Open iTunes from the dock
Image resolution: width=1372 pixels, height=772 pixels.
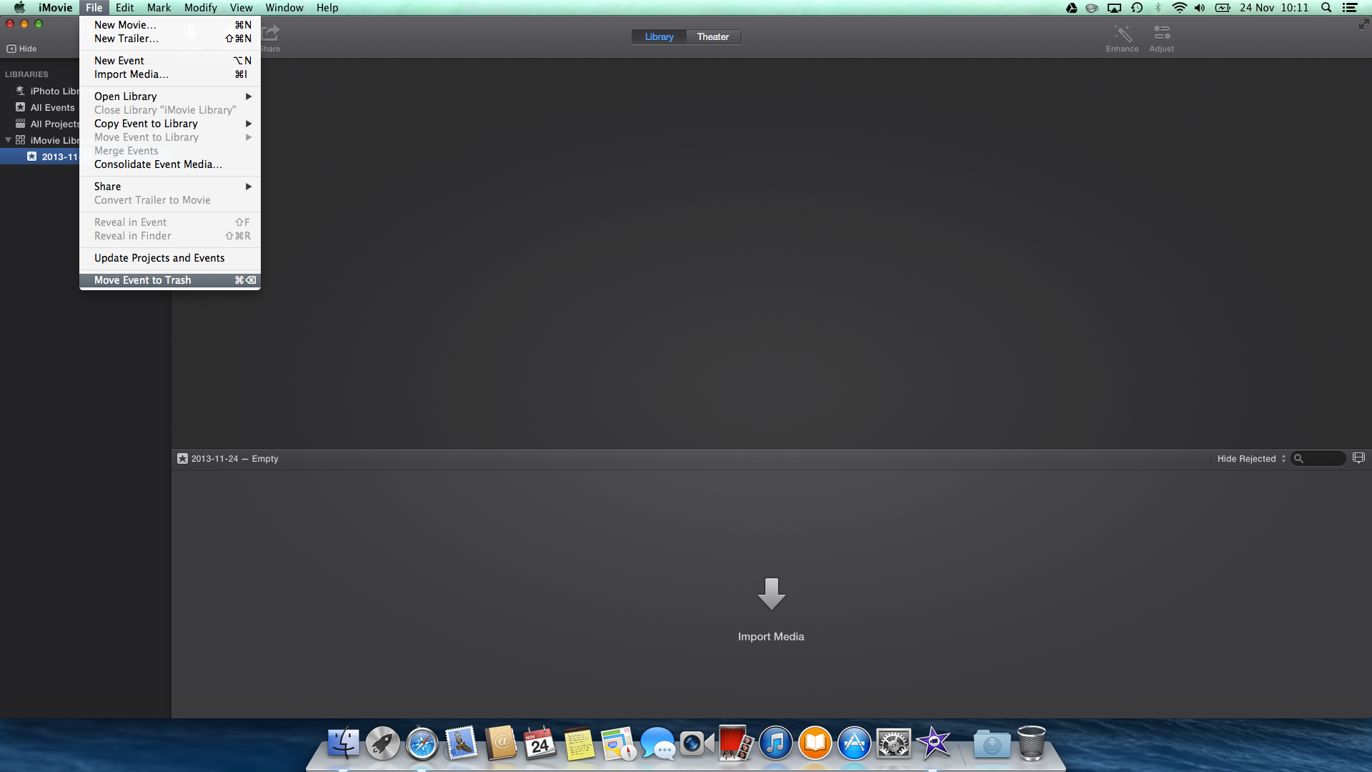pos(775,743)
